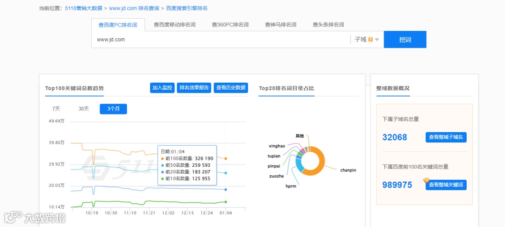Click the 加入监控 button
Screen dimensions: 505x227
coord(162,88)
